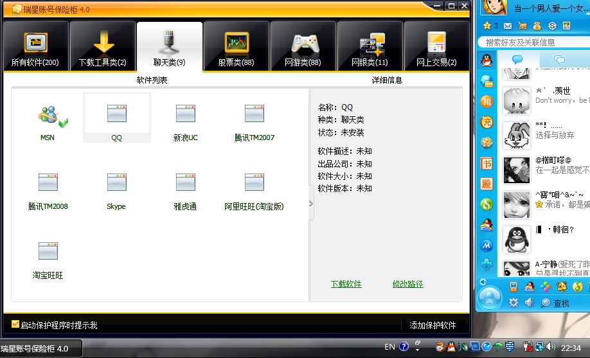590x358 pixels.
Task: Open the colorful petals icon in QQ bottom bar
Action: pyautogui.click(x=546, y=287)
